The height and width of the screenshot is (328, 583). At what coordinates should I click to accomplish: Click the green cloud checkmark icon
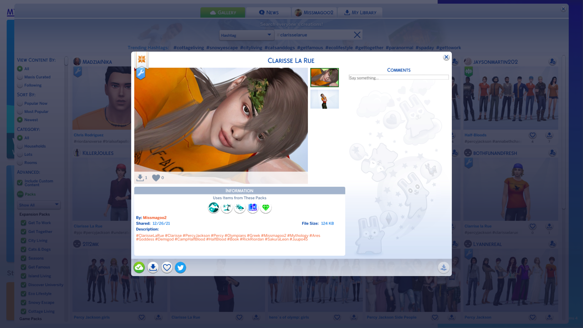click(139, 267)
